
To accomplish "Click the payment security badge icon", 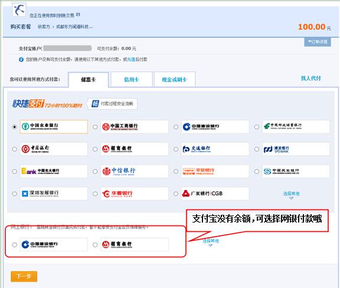I will tap(95, 104).
